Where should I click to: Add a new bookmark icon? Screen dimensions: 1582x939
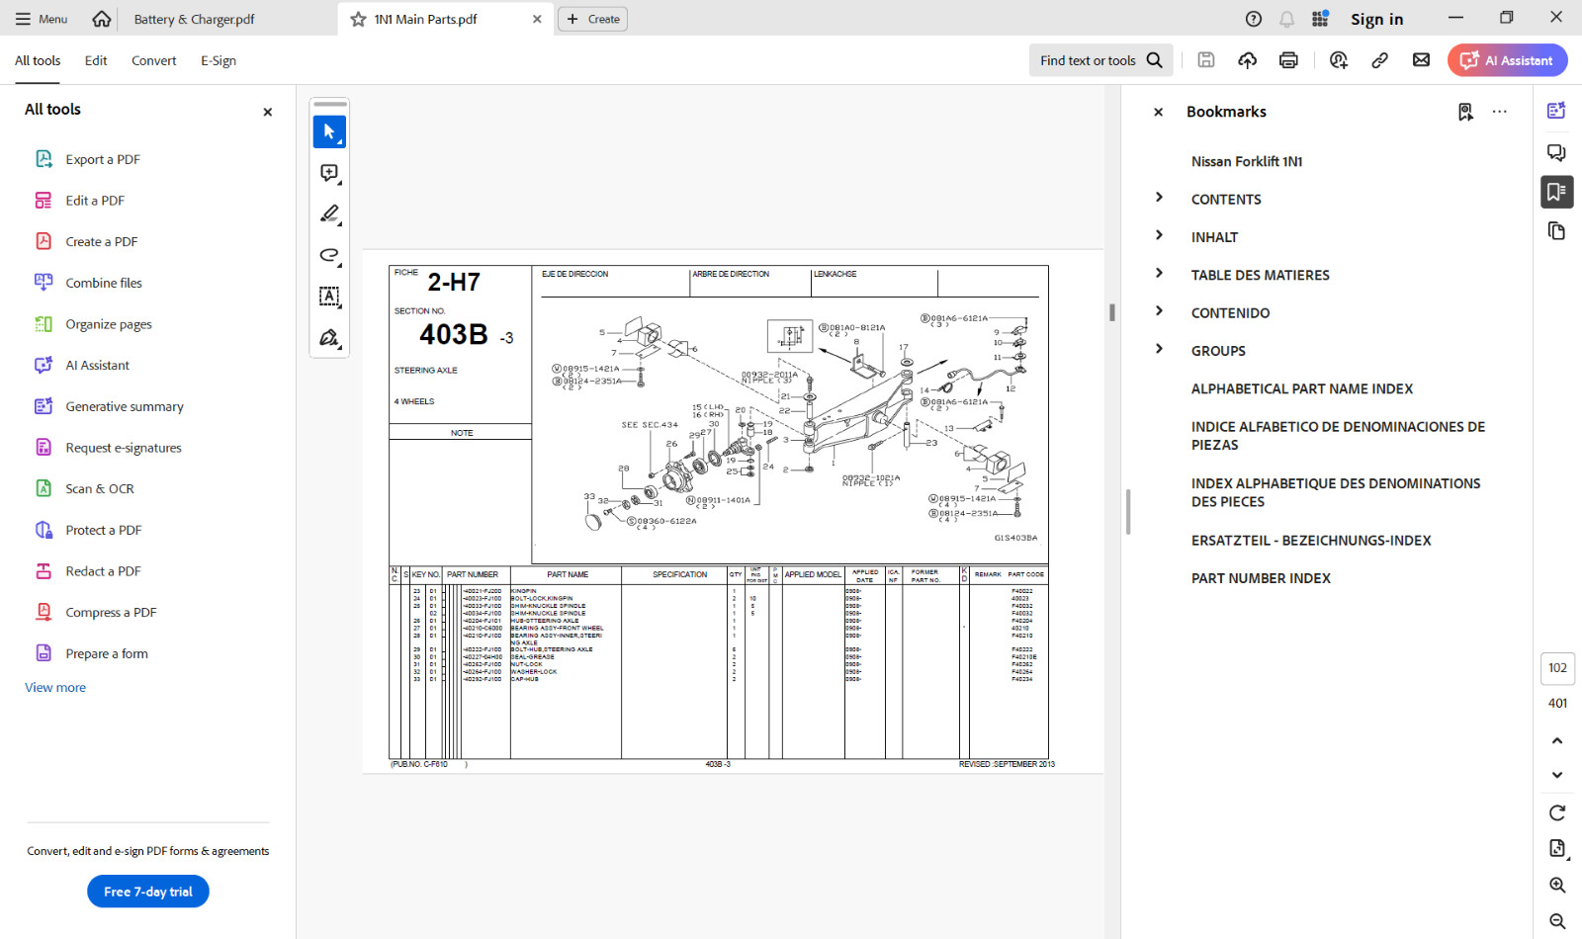1465,112
